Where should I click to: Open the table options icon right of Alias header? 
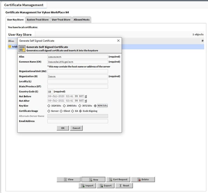[203, 41]
